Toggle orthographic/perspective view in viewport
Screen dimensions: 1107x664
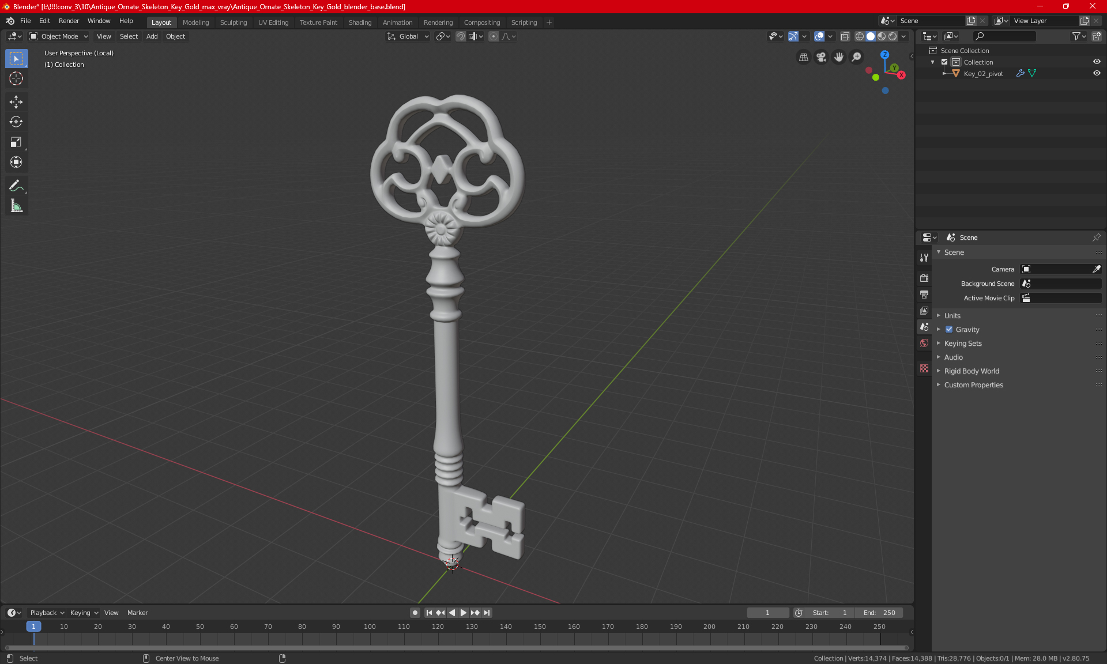coord(803,57)
